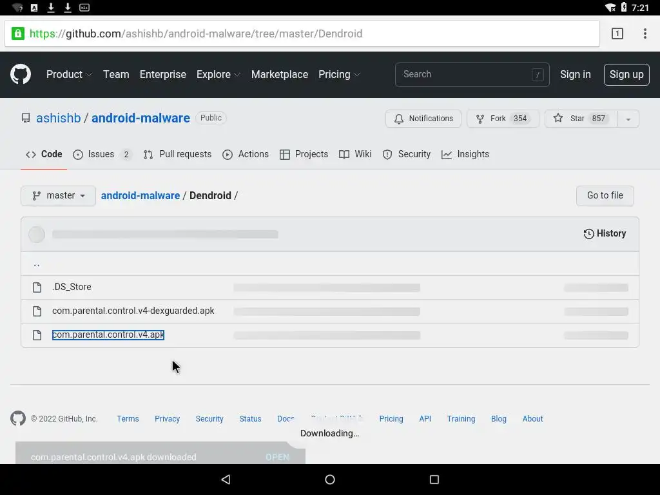660x495 pixels.
Task: Click the first download arrow in the status bar
Action: click(x=51, y=7)
